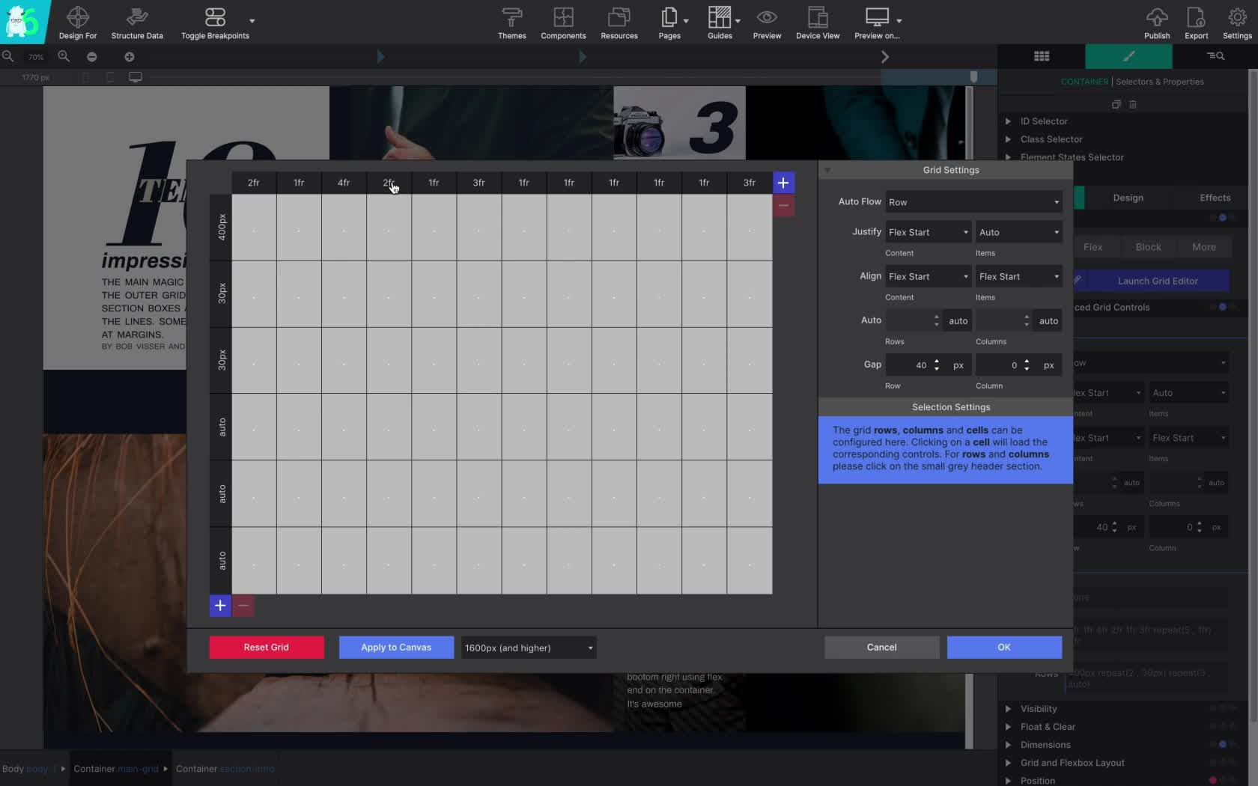Remove a grid row with the minus icon
The height and width of the screenshot is (786, 1258).
[243, 606]
